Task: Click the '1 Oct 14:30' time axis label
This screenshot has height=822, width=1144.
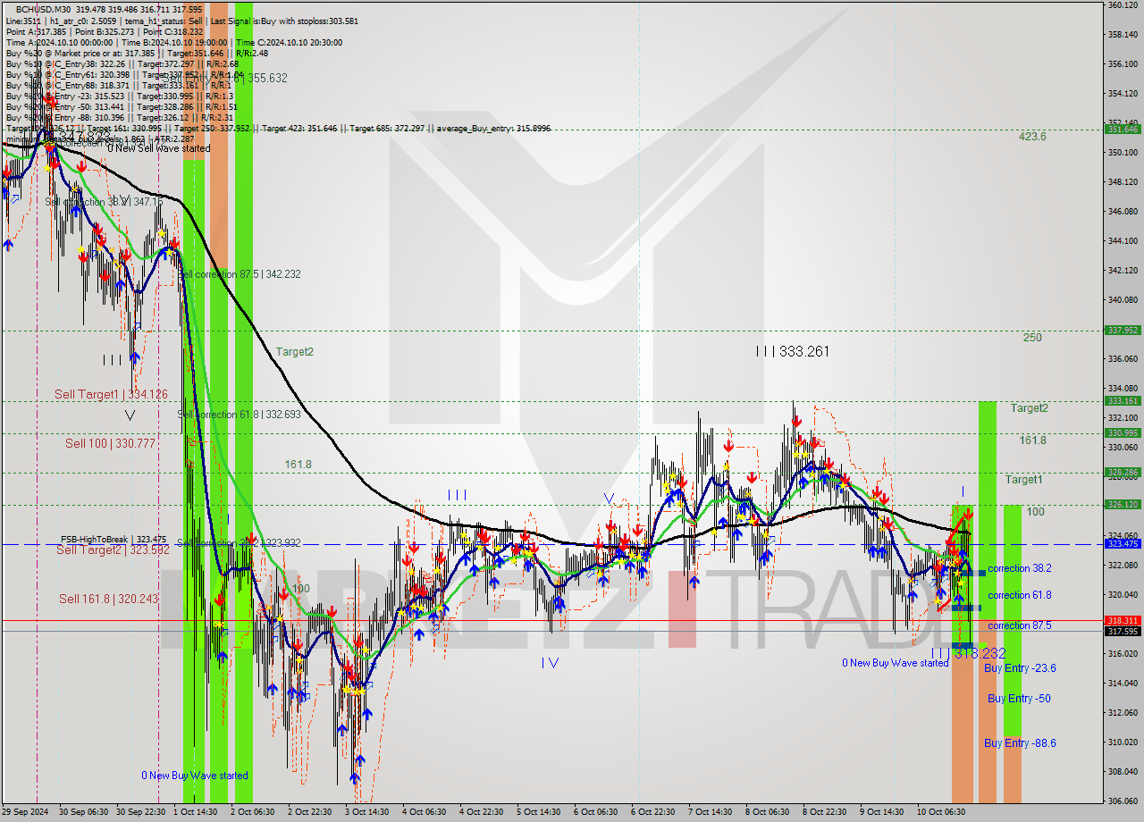Action: pyautogui.click(x=196, y=812)
